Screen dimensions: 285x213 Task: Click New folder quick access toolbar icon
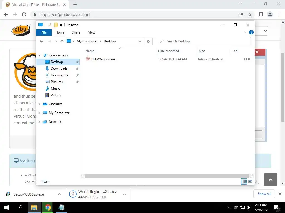56,25
